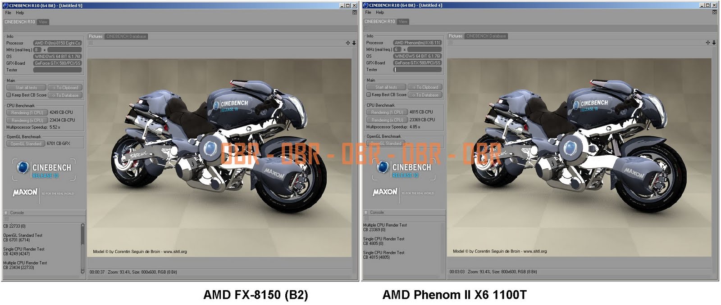The height and width of the screenshot is (305, 721).
Task: Open Help menu in Untitled 4 window
Action: click(380, 12)
